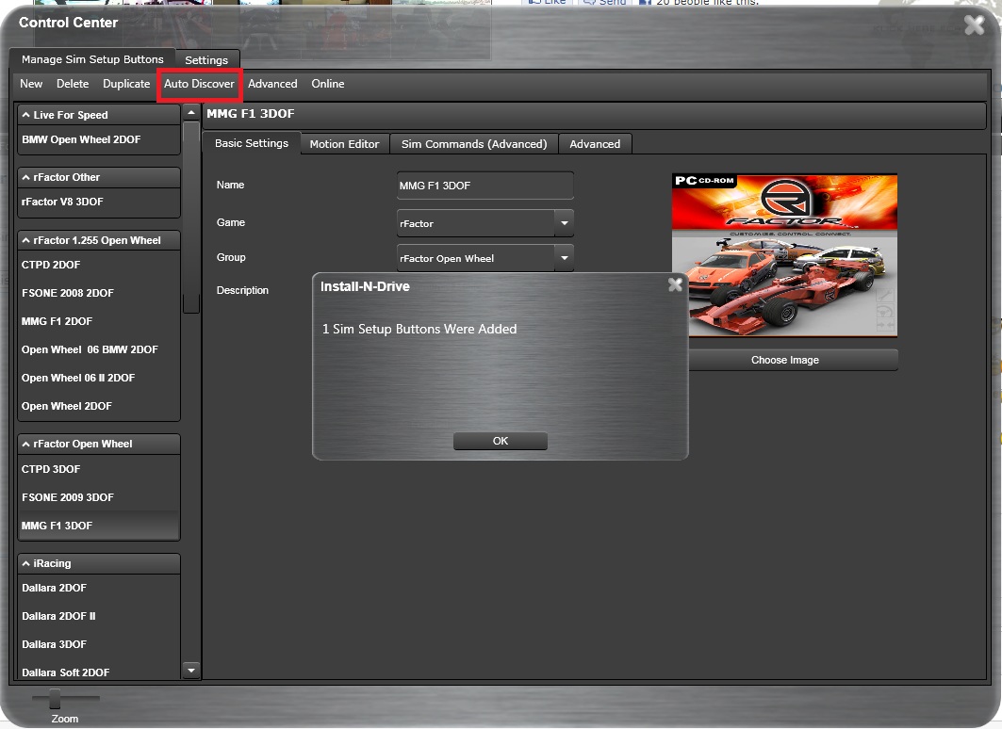Delete the selected sim setup

pyautogui.click(x=72, y=84)
